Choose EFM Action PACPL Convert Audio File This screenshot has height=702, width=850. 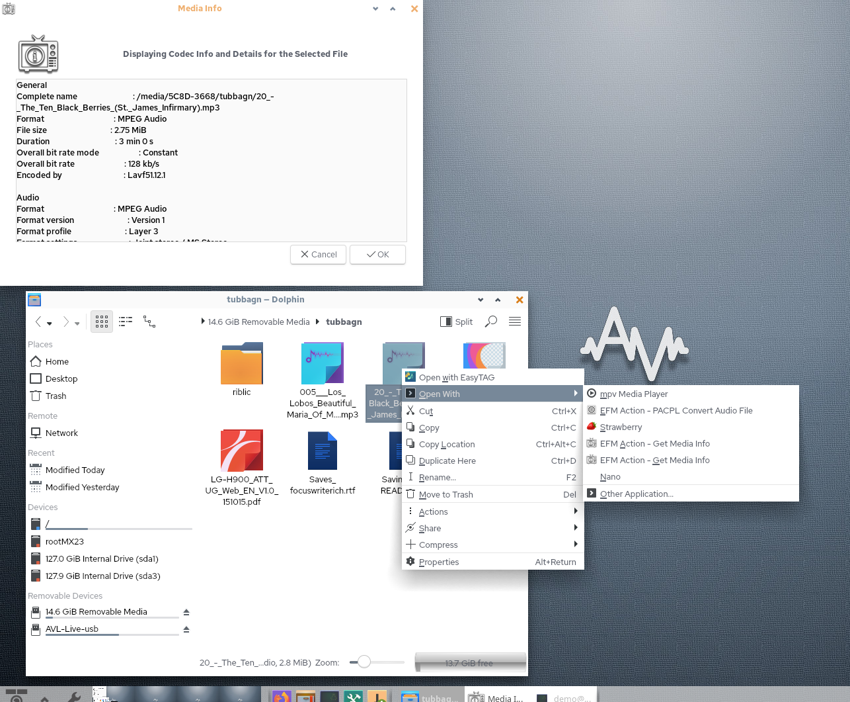pyautogui.click(x=691, y=410)
